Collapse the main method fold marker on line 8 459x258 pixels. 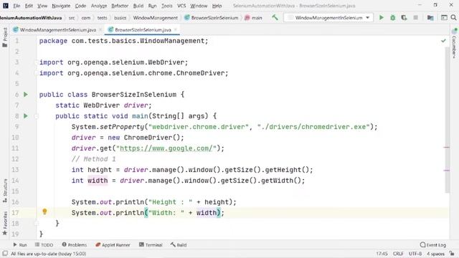click(37, 116)
